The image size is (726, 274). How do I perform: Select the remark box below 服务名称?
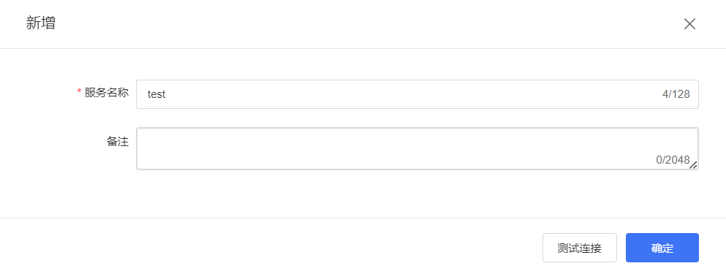417,148
